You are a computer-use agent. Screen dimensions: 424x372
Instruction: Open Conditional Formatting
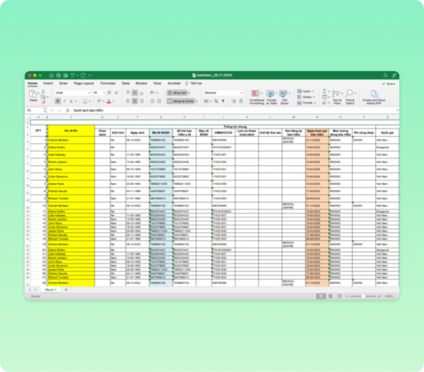pyautogui.click(x=257, y=97)
